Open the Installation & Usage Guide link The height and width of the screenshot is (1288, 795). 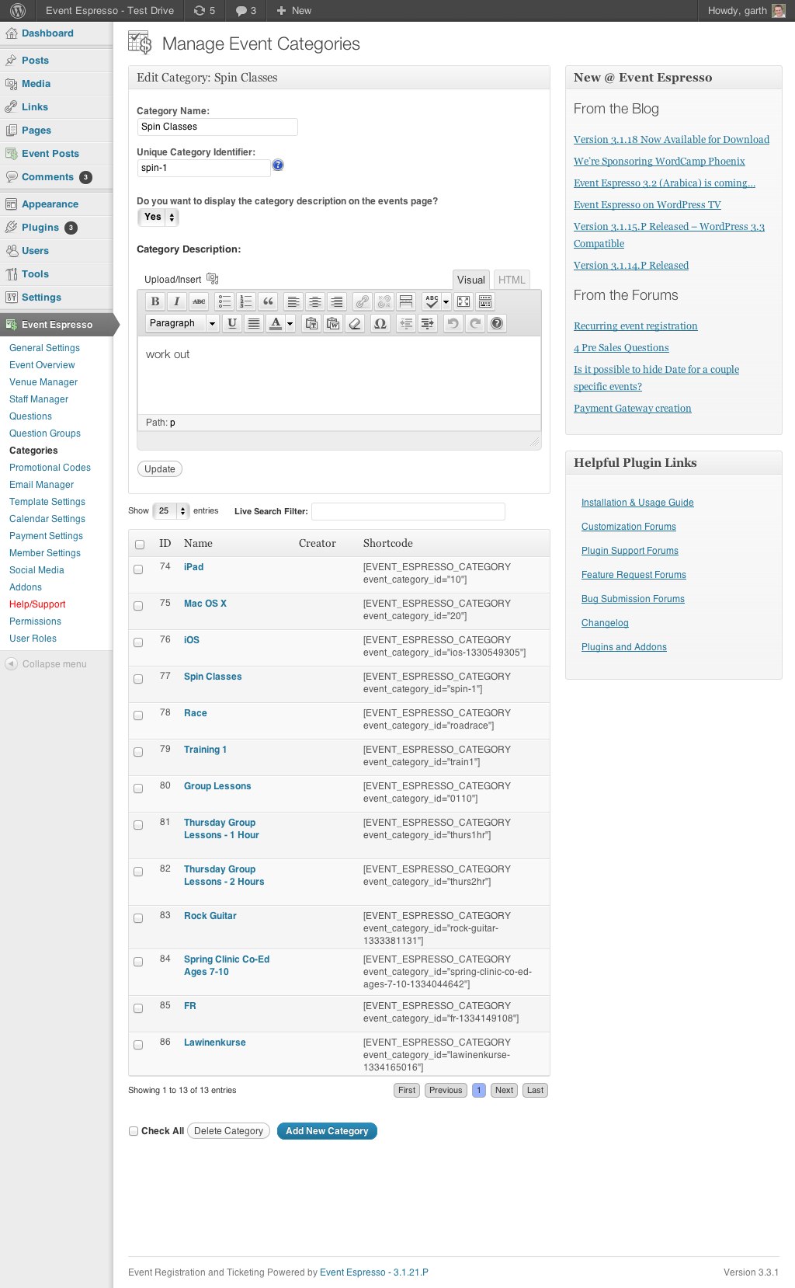pyautogui.click(x=637, y=503)
